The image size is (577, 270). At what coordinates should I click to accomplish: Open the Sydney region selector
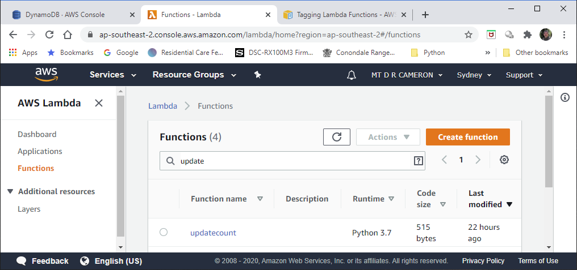click(474, 75)
